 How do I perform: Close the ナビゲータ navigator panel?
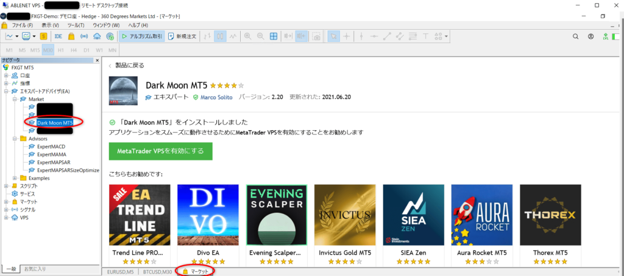tap(97, 60)
